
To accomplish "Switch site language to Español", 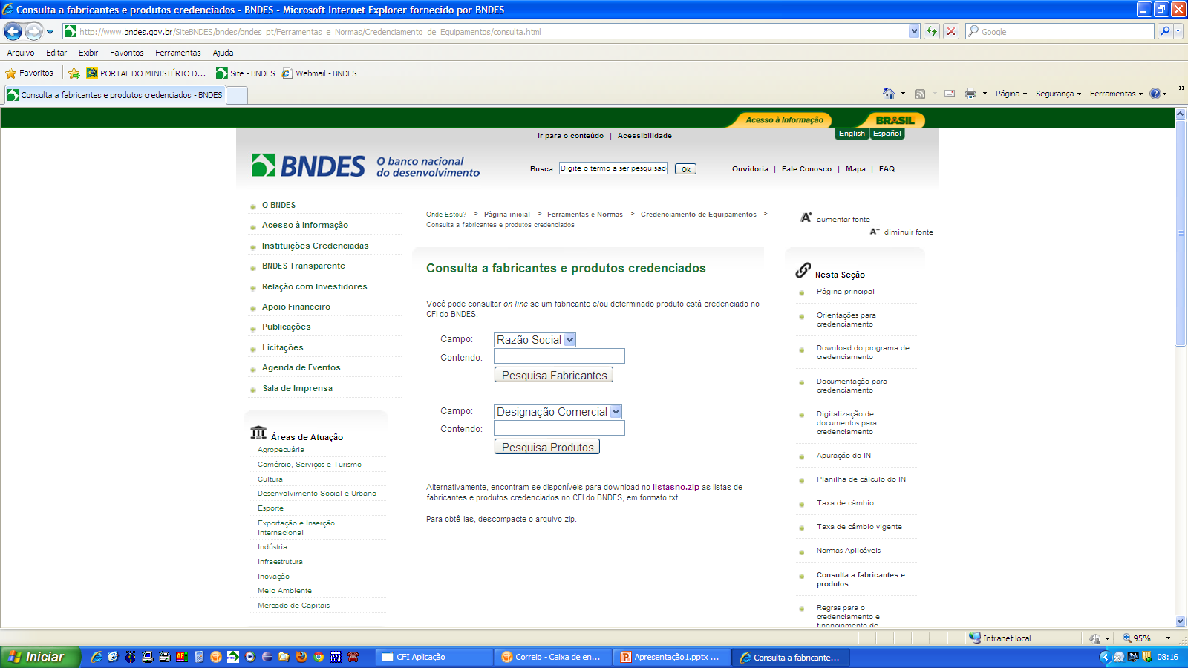I will (x=887, y=134).
